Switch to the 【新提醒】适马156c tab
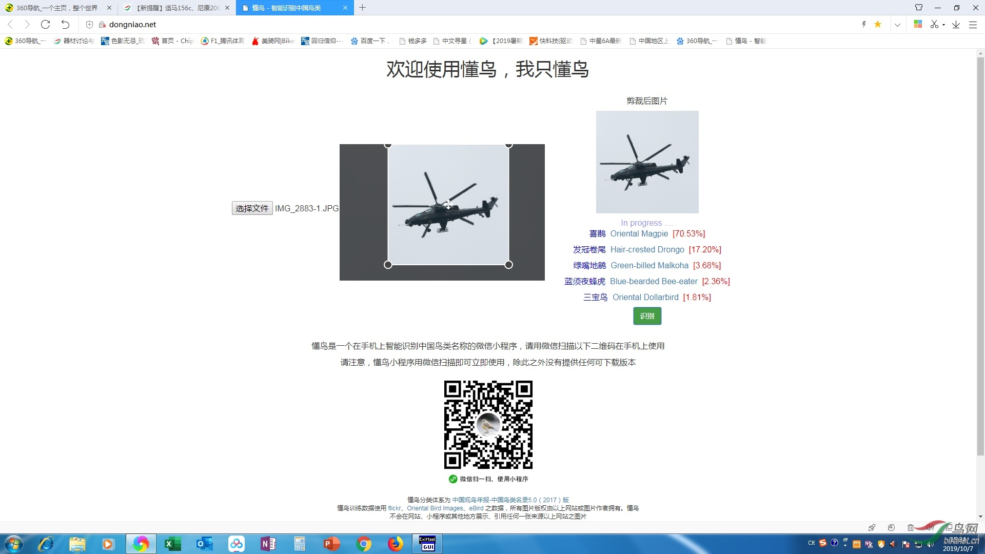Viewport: 985px width, 554px height. click(177, 8)
